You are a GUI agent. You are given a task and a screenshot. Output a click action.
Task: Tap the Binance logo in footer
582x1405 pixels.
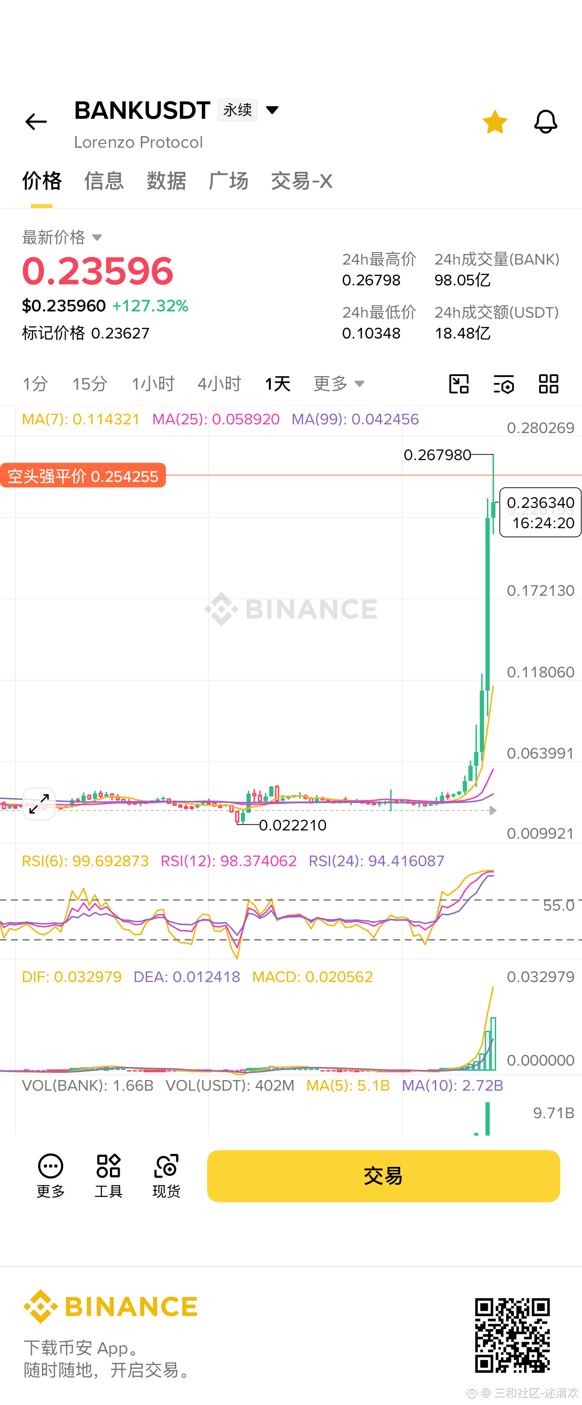[110, 1307]
